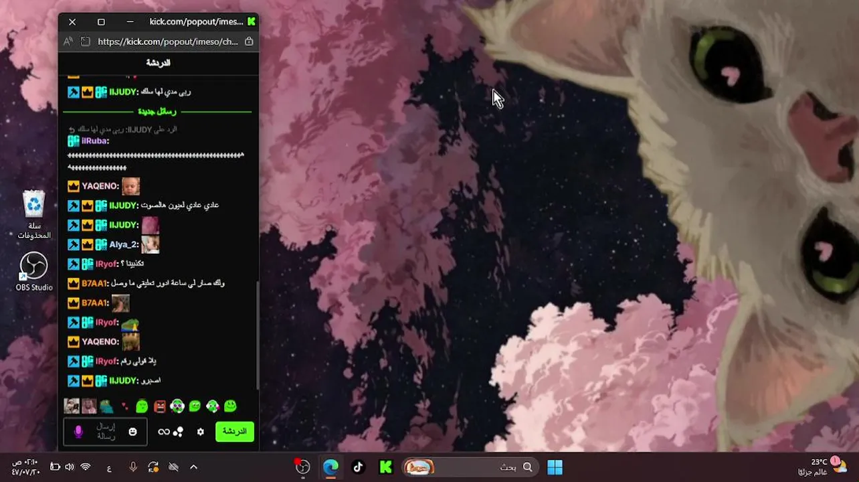859x482 pixels.
Task: Open the Recycle Bin desktop icon
Action: coord(34,214)
